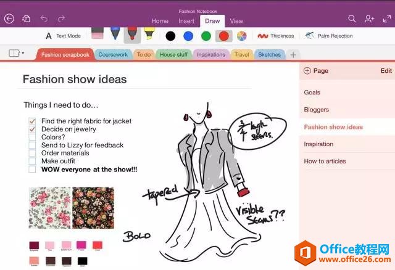Open the Coursework section tab
395x270 pixels.
(x=113, y=55)
